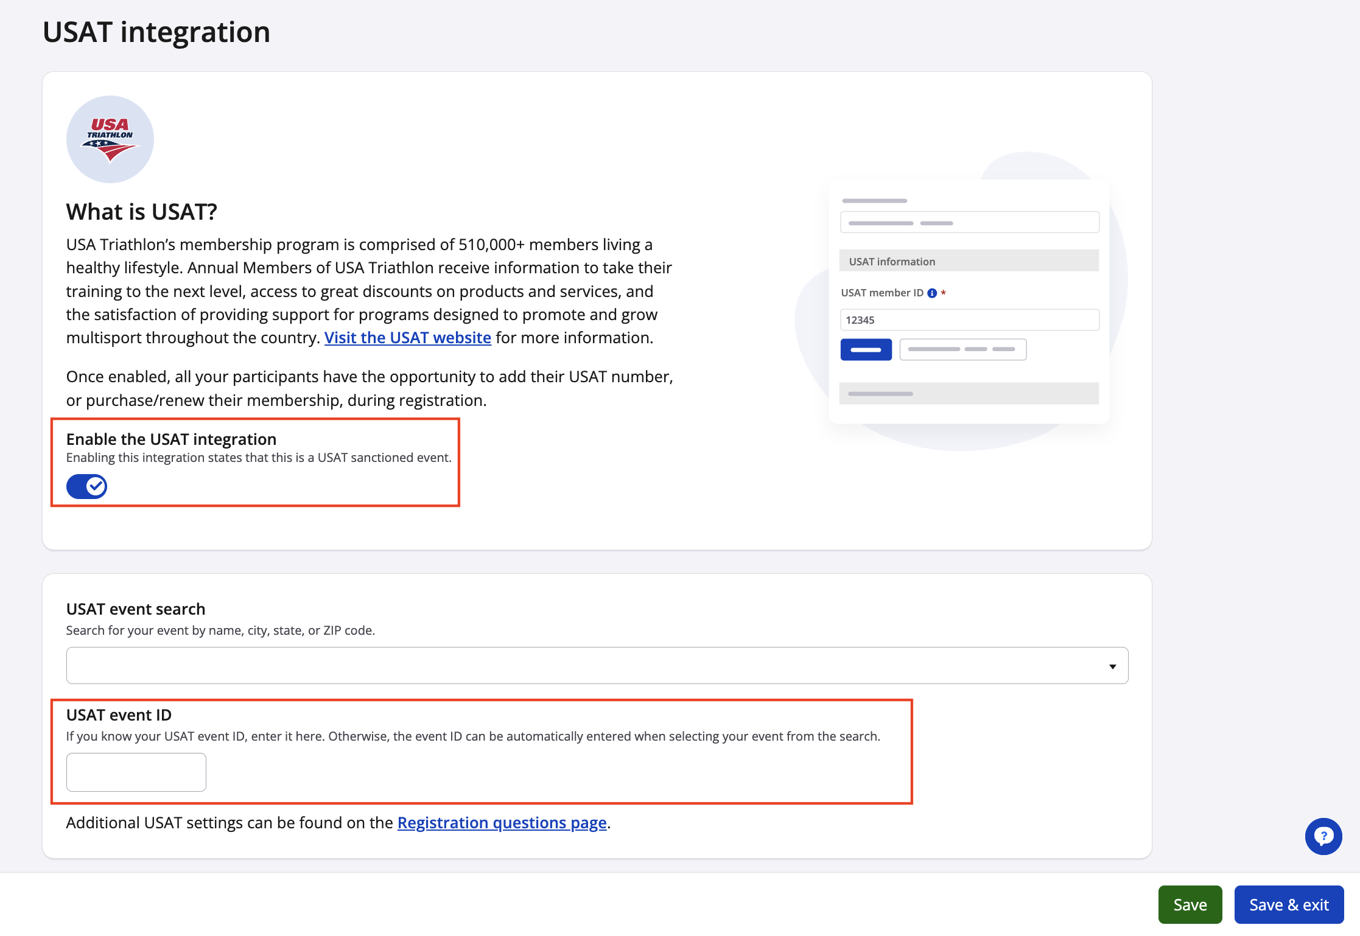Click the checkmark knob on the toggle

(96, 486)
